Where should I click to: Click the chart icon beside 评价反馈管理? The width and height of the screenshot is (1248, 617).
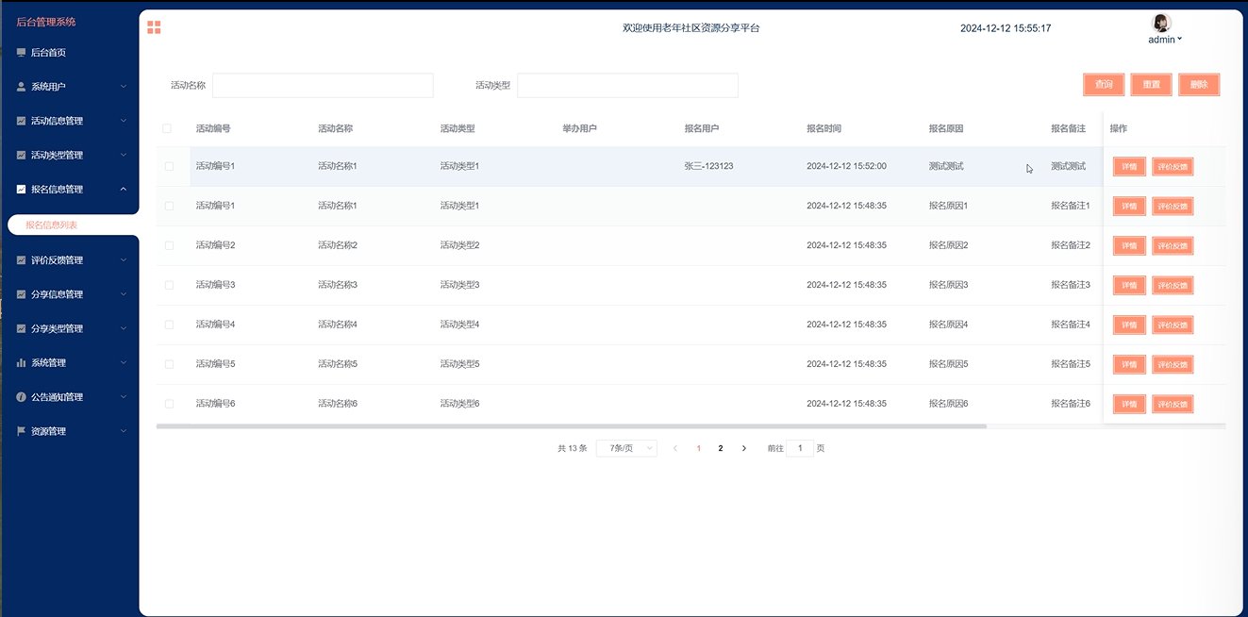coord(21,260)
